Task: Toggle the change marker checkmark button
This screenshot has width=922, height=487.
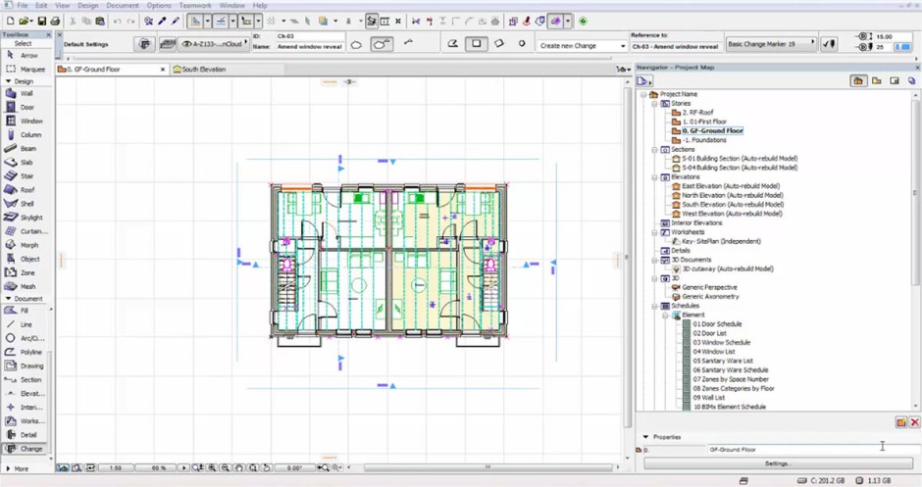Action: 829,44
